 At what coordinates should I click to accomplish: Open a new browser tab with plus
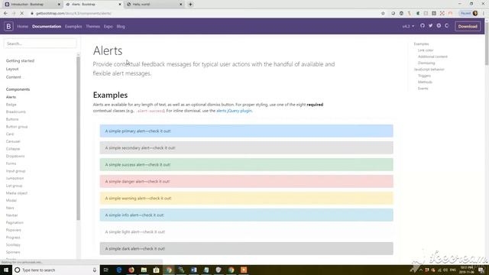coord(190,5)
